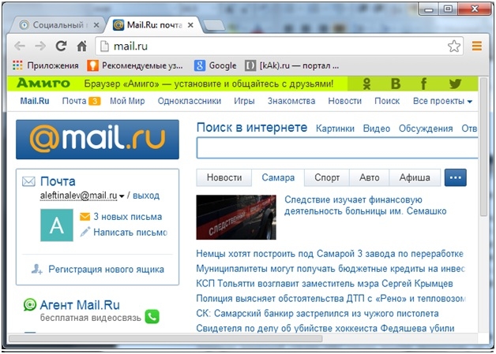Click the Mail.Ru link in top navigation
Screen dimensions: 496x354
[35, 101]
